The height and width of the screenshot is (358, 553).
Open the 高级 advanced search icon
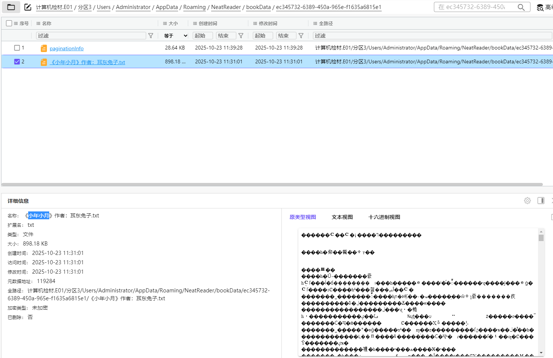click(540, 7)
